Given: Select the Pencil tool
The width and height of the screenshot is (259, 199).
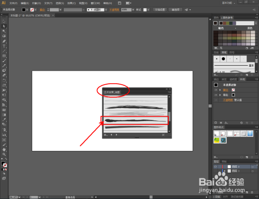Looking at the screenshot, I should click(4, 66).
